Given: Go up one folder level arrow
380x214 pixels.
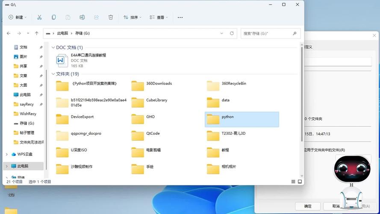Looking at the screenshot, I should (x=37, y=33).
